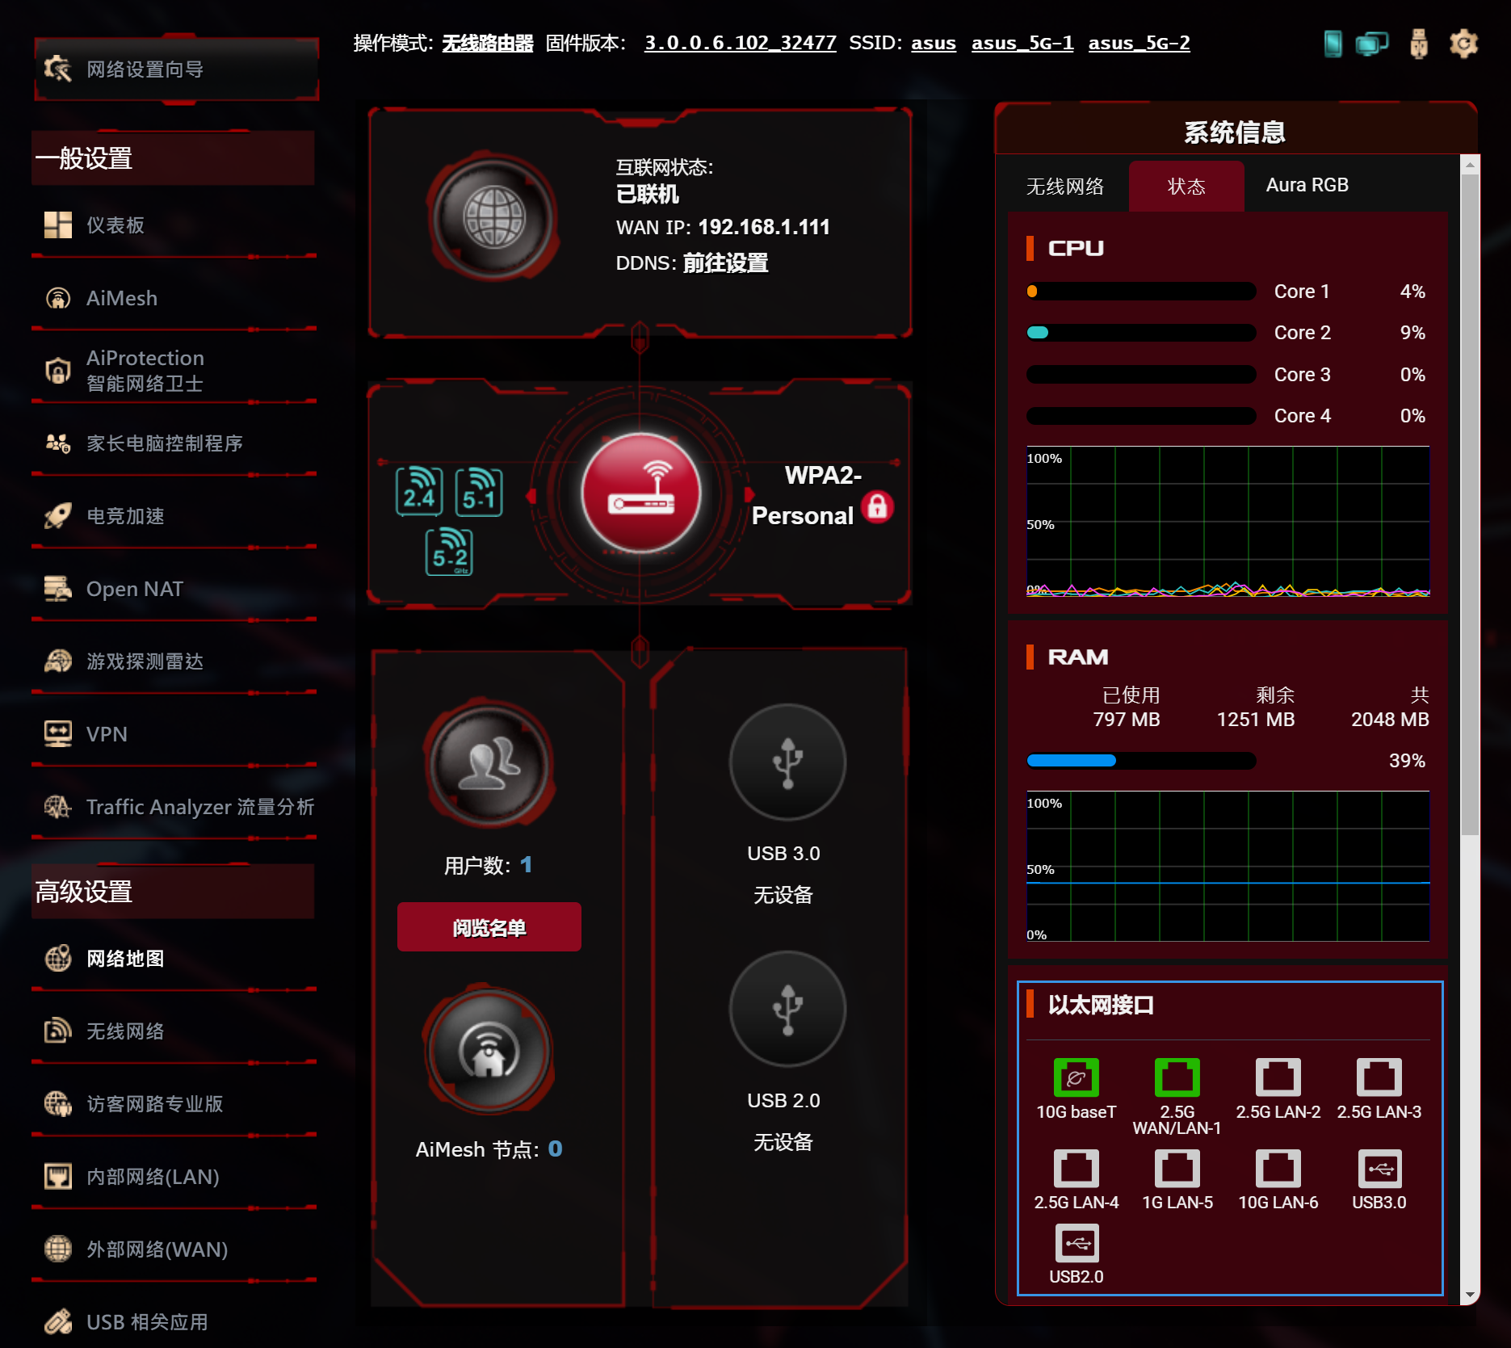Click the 2.5G LAN-2 port icon
Image resolution: width=1511 pixels, height=1348 pixels.
[x=1278, y=1077]
